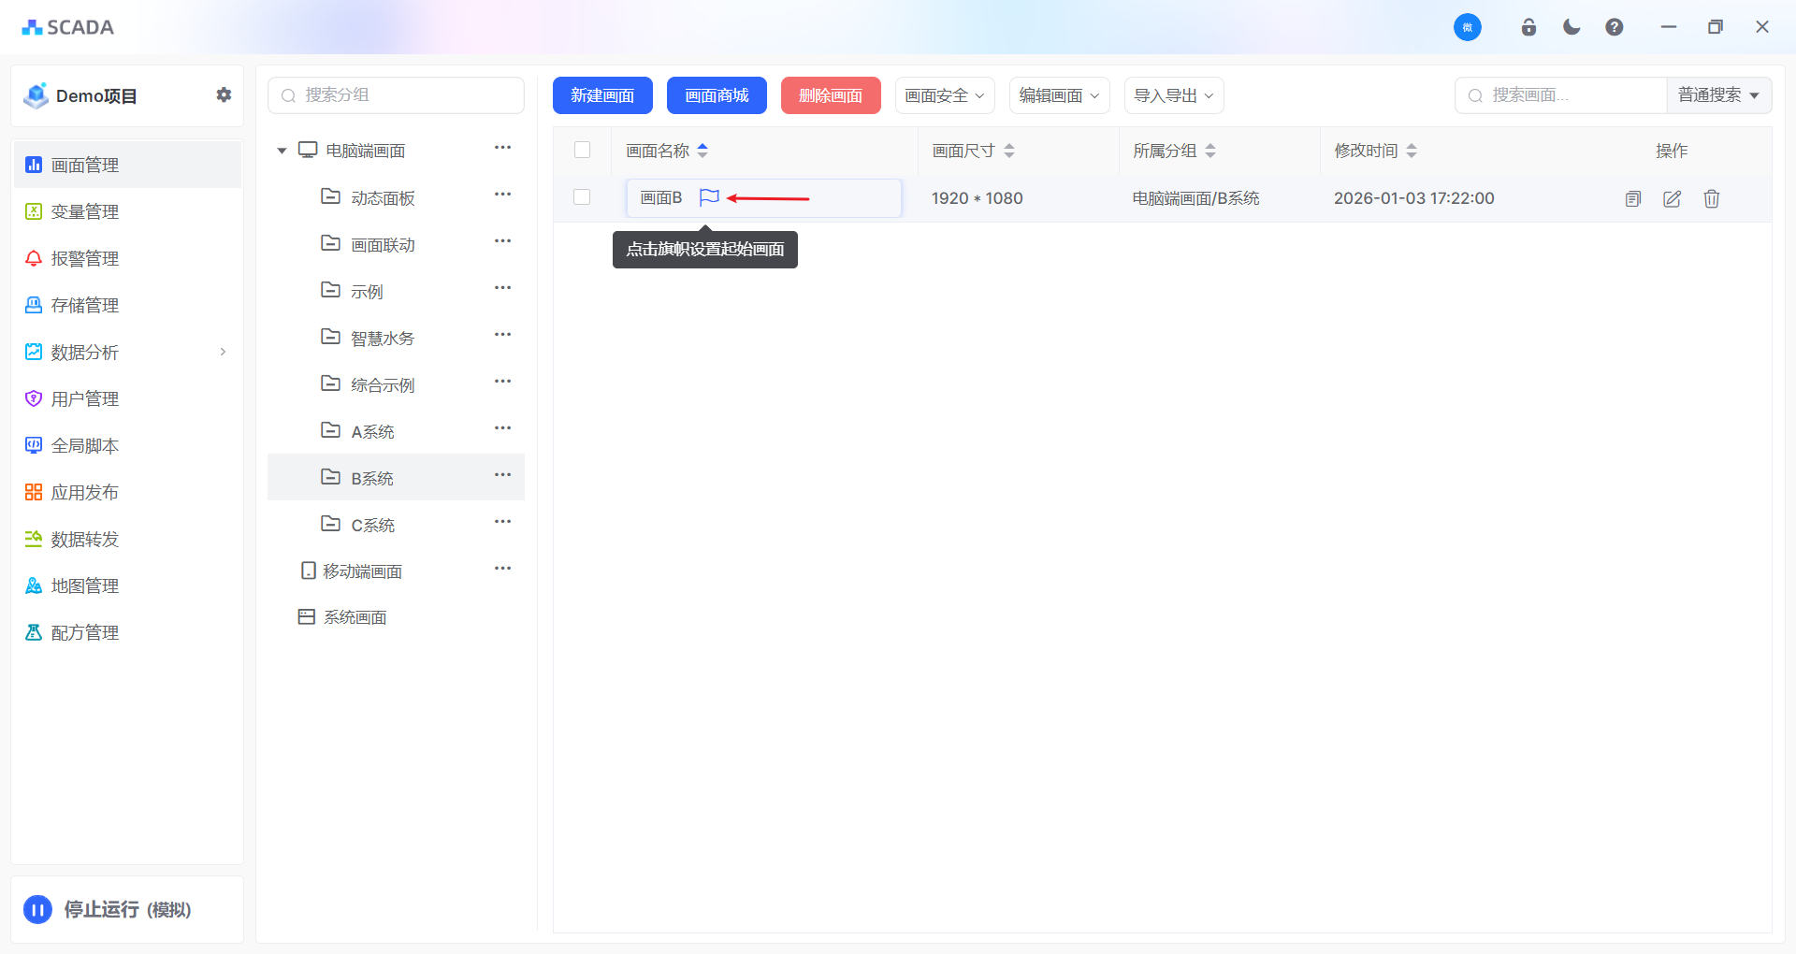Screen dimensions: 1796x954
Task: Click the 新建画面 button
Action: point(602,95)
